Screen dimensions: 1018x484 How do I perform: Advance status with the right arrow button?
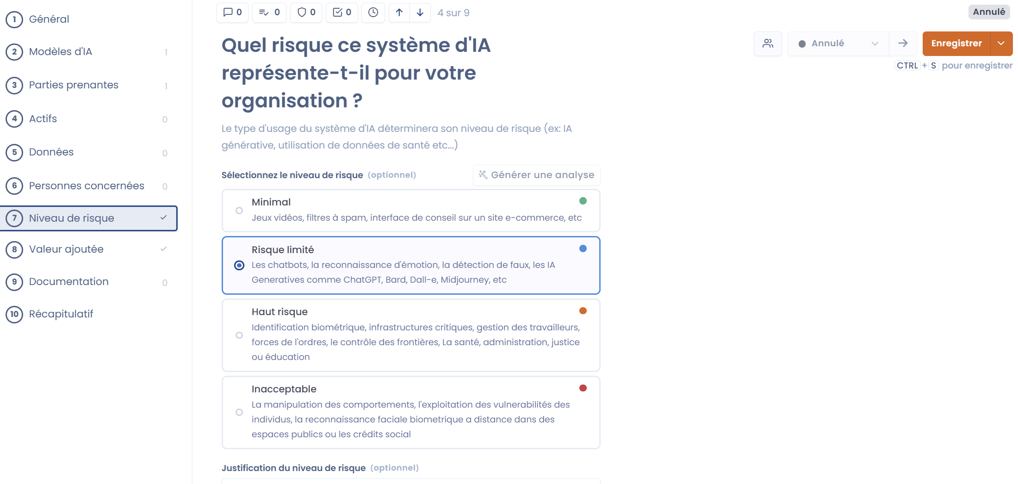903,43
